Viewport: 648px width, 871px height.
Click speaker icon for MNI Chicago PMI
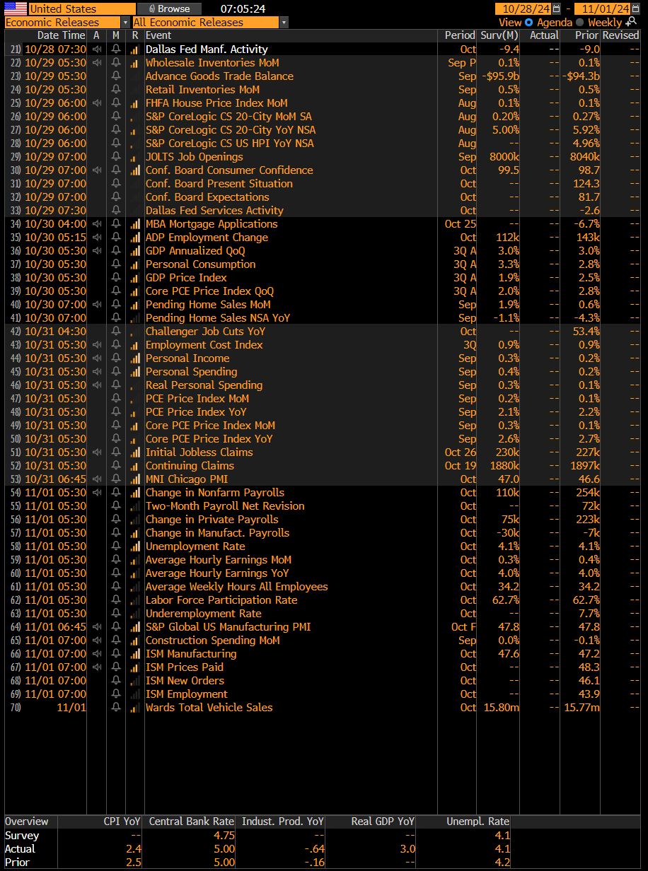click(97, 479)
